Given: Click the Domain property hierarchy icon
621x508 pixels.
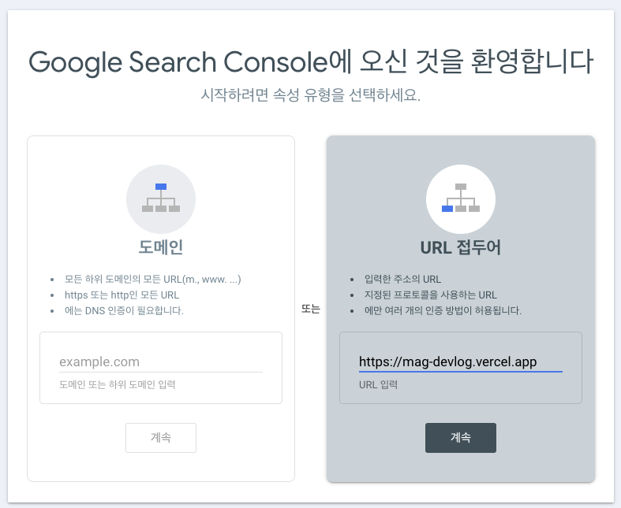Looking at the screenshot, I should click(161, 198).
